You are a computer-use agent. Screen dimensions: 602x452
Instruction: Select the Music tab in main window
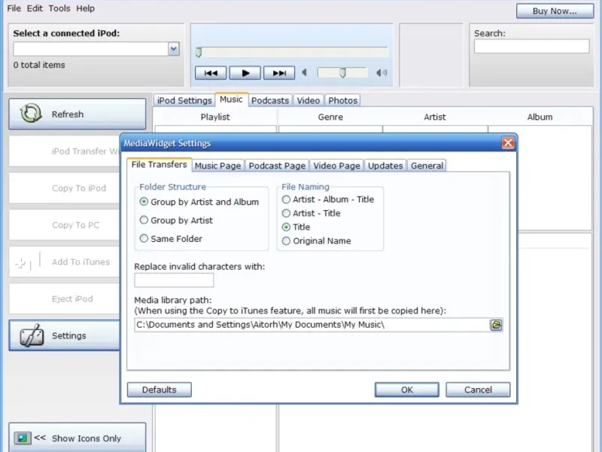[x=231, y=99]
